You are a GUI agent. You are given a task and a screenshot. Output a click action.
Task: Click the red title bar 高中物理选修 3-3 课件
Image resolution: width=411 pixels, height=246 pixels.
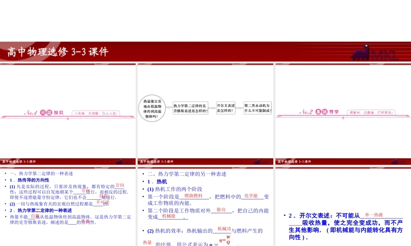[x=58, y=52]
